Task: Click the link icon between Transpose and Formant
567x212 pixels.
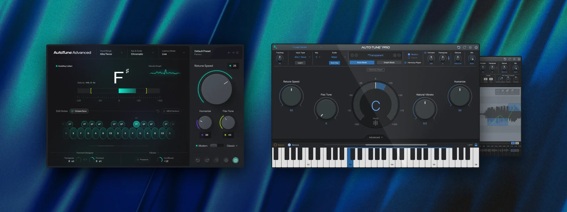Action: pyautogui.click(x=85, y=160)
